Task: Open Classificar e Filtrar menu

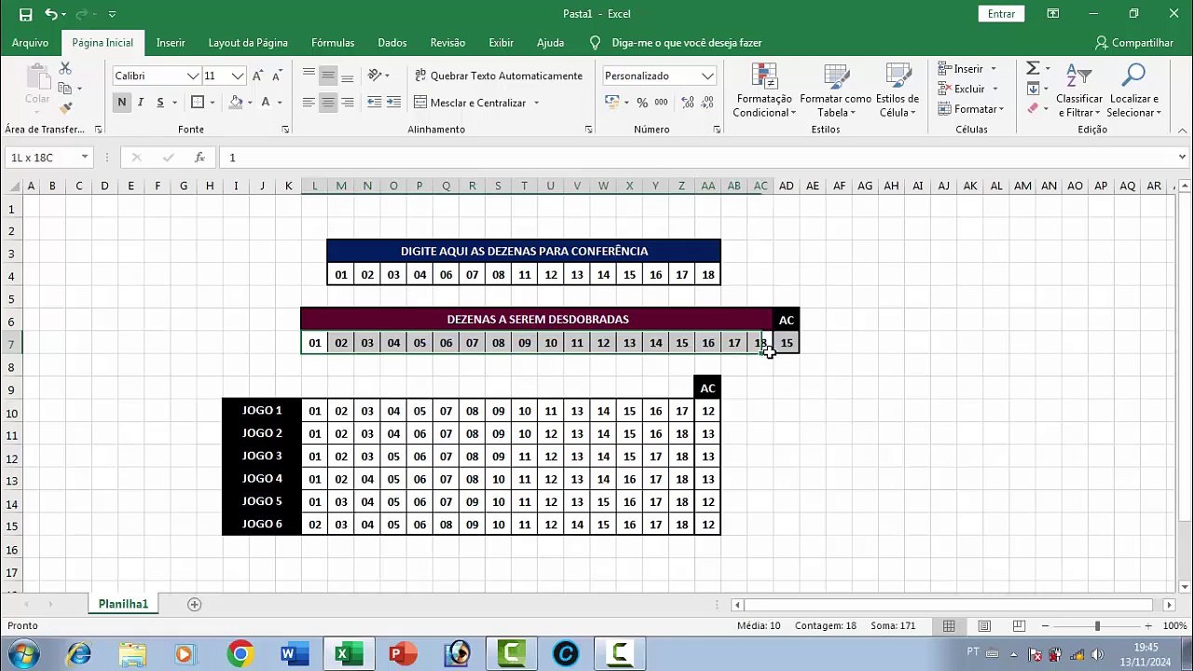Action: tap(1079, 91)
